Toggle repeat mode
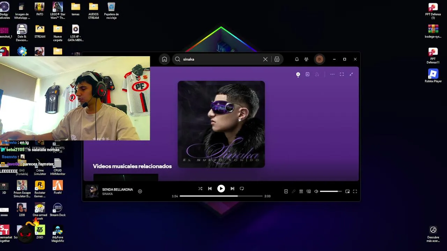The width and height of the screenshot is (447, 251). click(242, 189)
